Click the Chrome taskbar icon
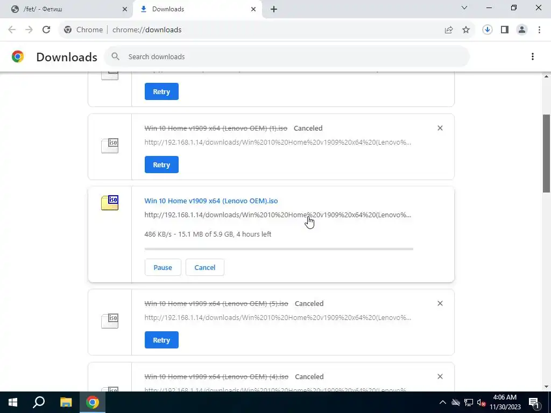Viewport: 551px width, 413px height. (x=93, y=402)
